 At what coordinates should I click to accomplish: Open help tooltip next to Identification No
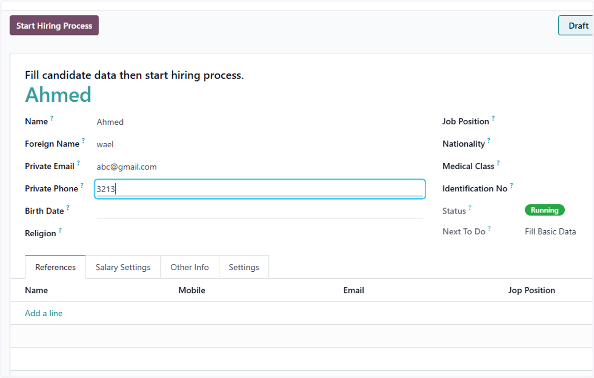pyautogui.click(x=511, y=185)
